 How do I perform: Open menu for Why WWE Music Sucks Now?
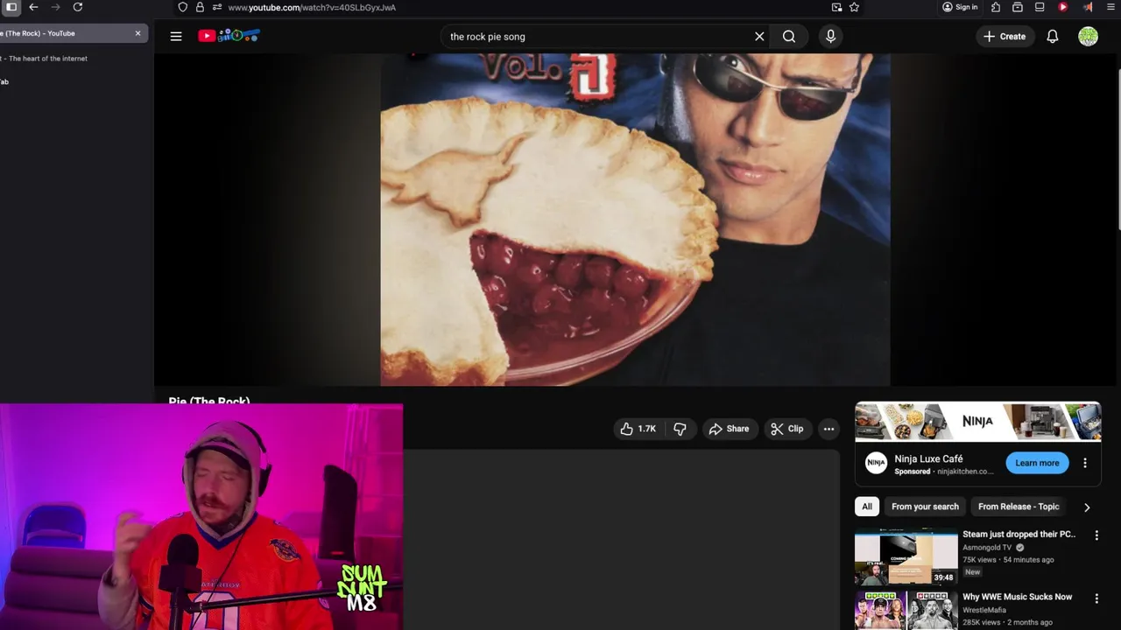pos(1096,598)
